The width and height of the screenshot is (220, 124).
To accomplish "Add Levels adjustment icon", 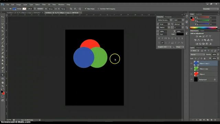I will [200, 37].
